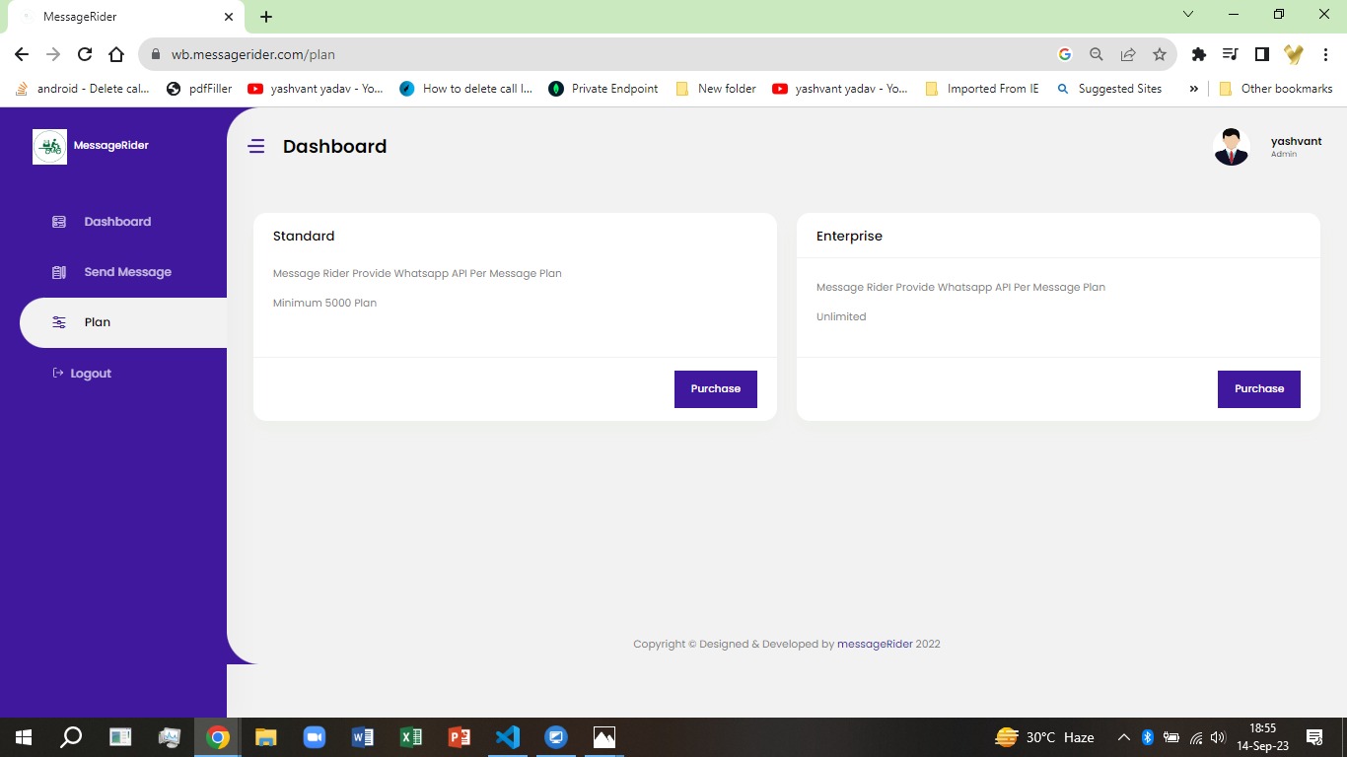Toggle the sidebar with the hamburger menu icon
Screen dimensions: 1347x757
256,147
